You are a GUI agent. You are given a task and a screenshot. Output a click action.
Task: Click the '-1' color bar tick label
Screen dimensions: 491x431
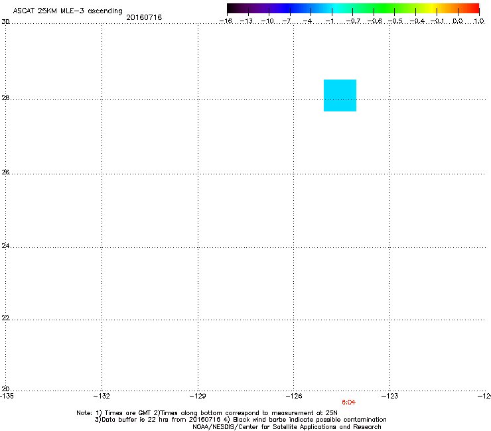click(329, 21)
